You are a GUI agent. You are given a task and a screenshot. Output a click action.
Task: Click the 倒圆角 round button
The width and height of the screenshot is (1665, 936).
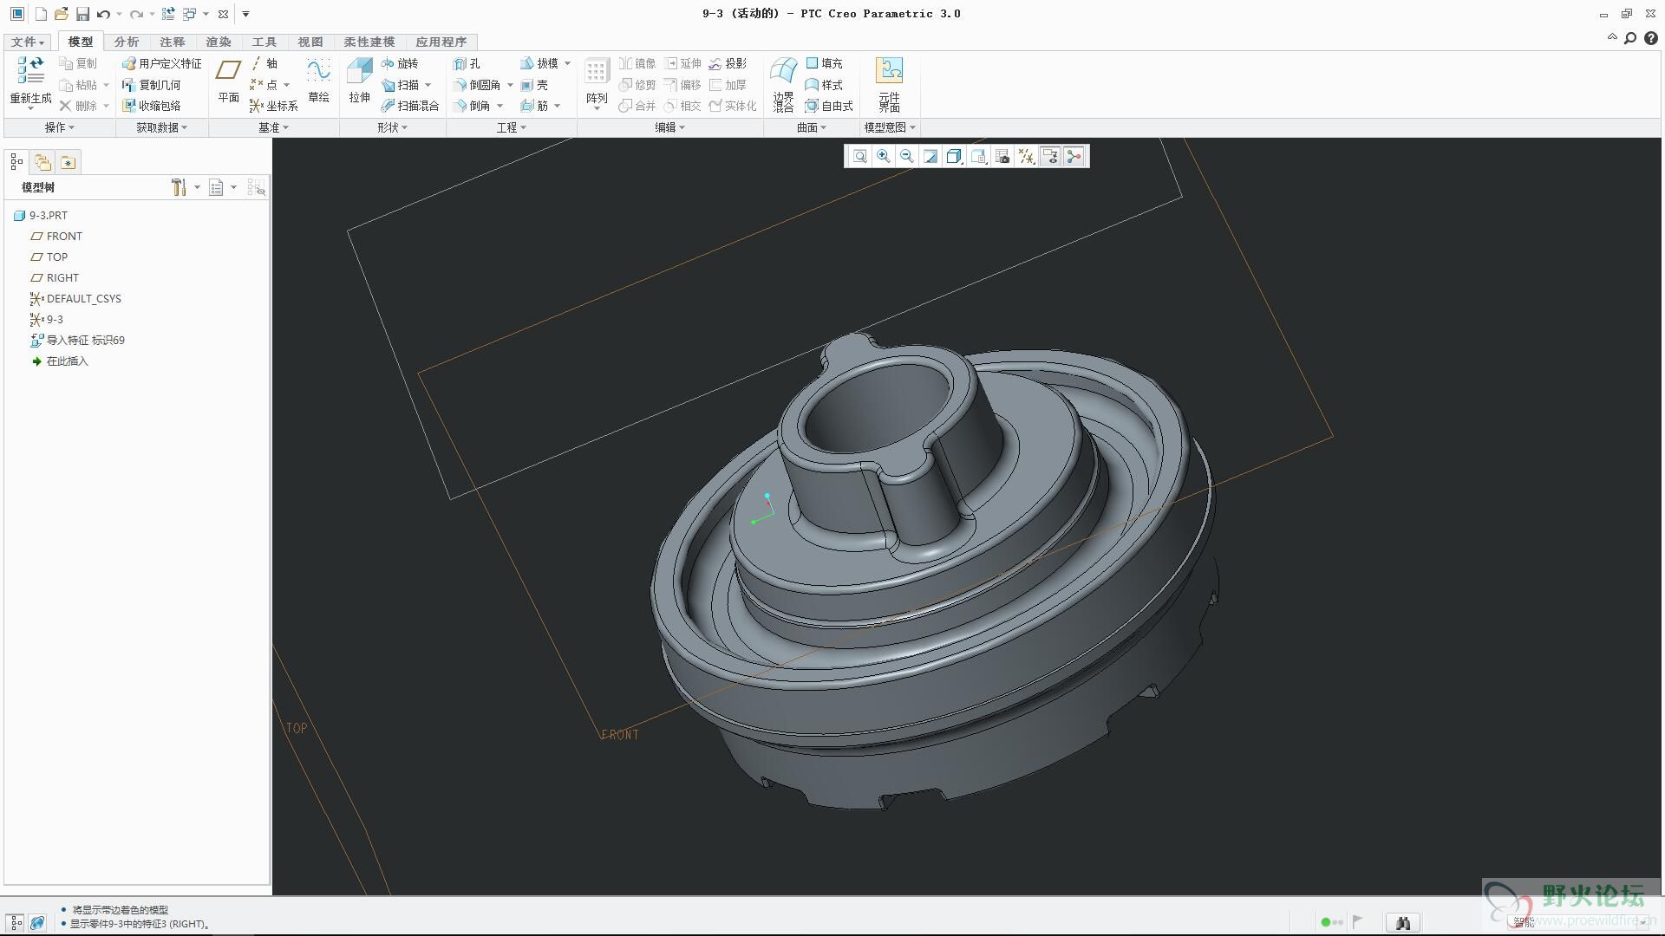(477, 85)
